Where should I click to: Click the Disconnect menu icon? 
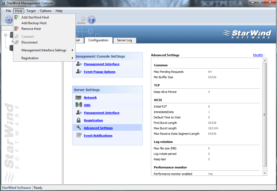coord(17,42)
